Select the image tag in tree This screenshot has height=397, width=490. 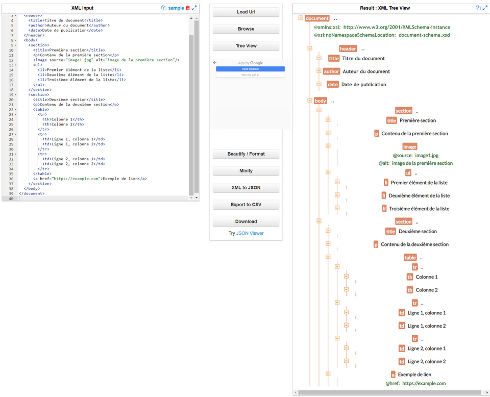coord(409,147)
